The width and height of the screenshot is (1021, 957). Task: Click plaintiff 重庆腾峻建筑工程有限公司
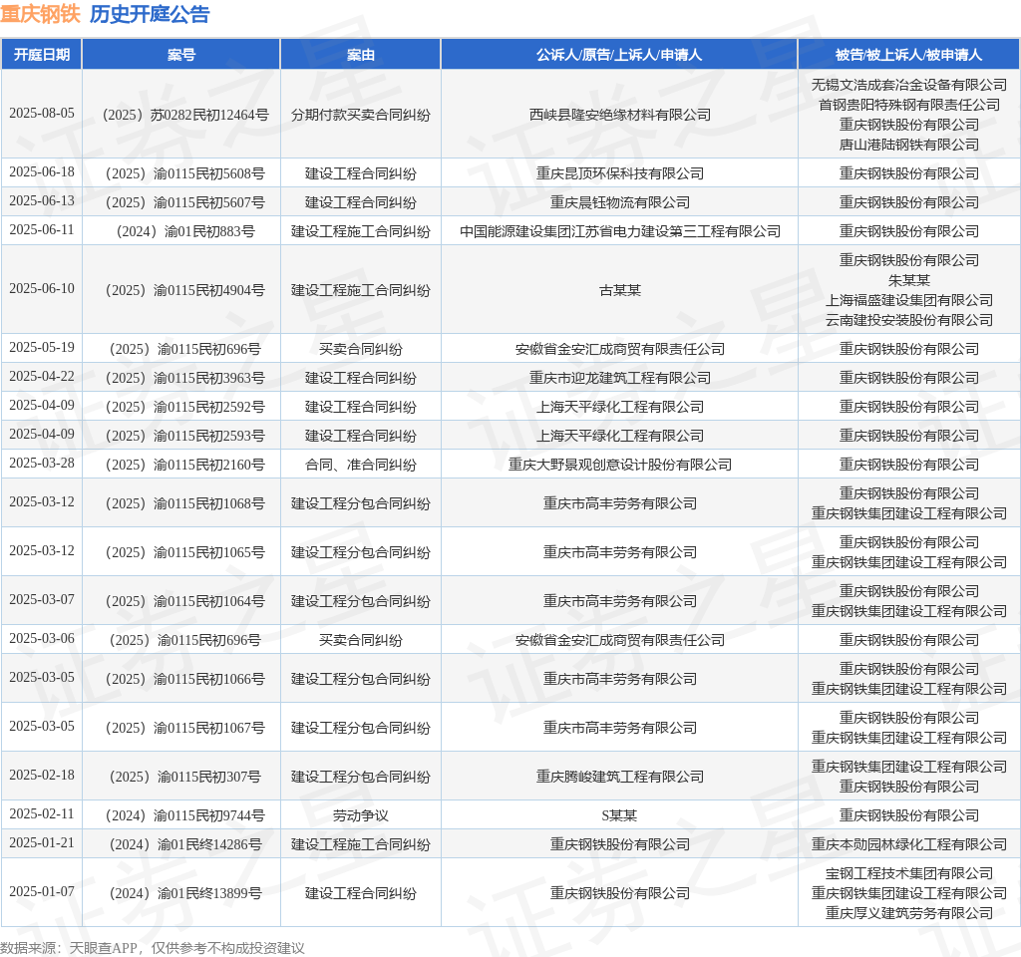[x=620, y=777]
